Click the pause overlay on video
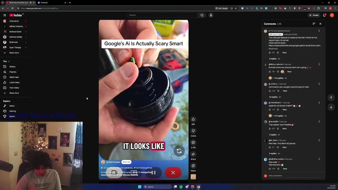 tap(153, 173)
